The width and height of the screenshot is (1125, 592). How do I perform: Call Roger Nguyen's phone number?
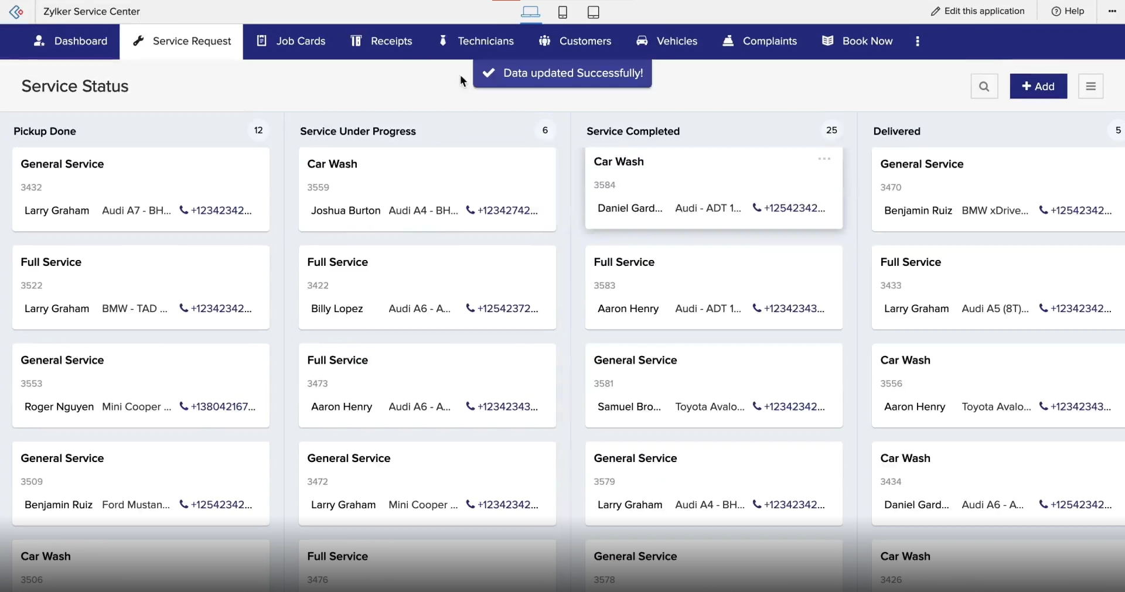tap(217, 406)
